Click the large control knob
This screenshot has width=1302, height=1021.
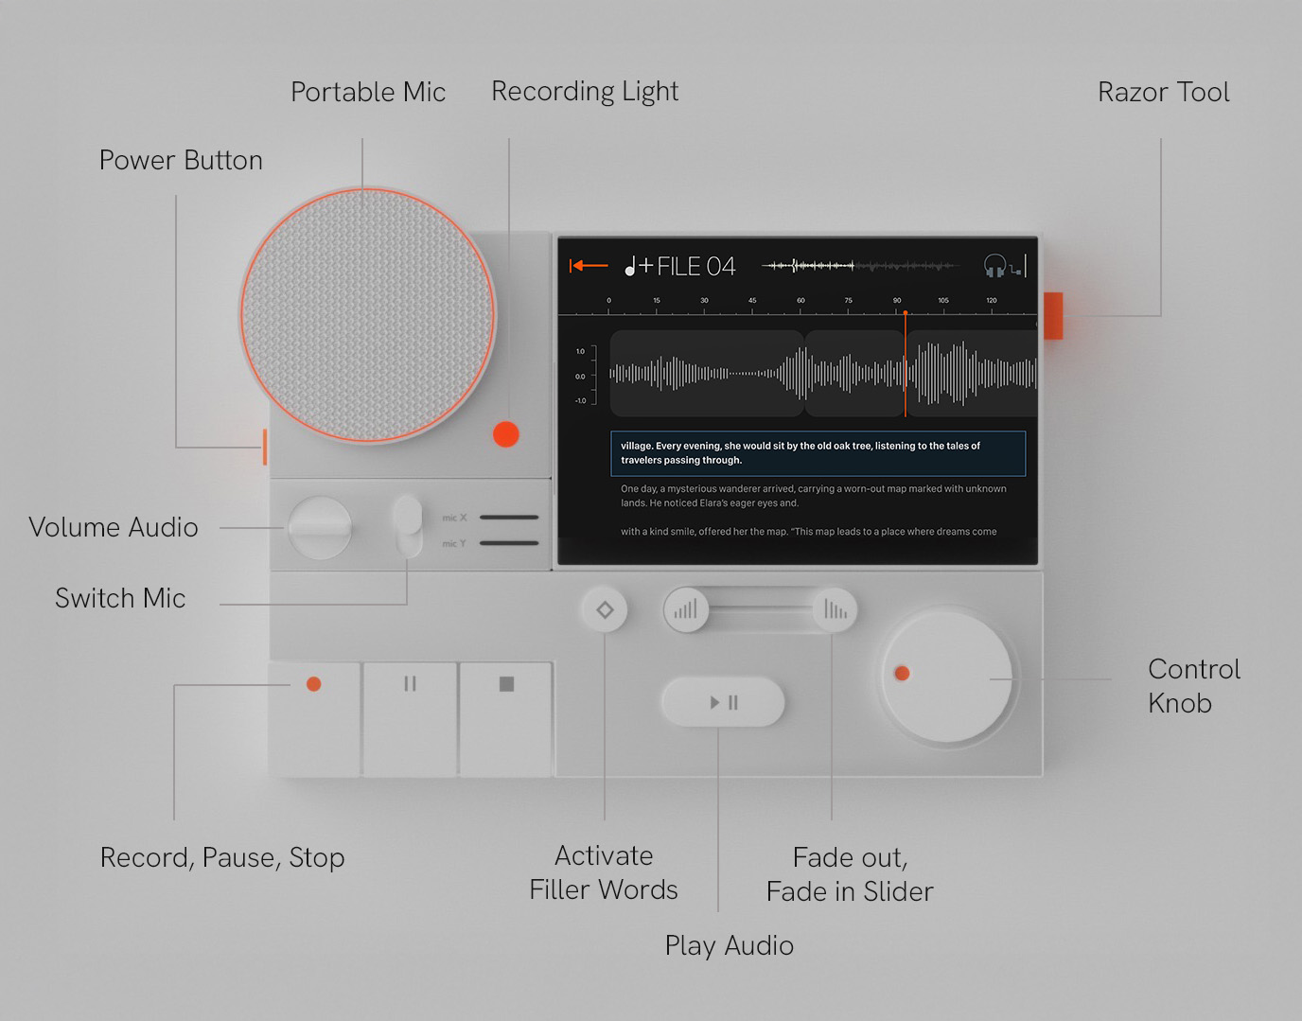947,677
